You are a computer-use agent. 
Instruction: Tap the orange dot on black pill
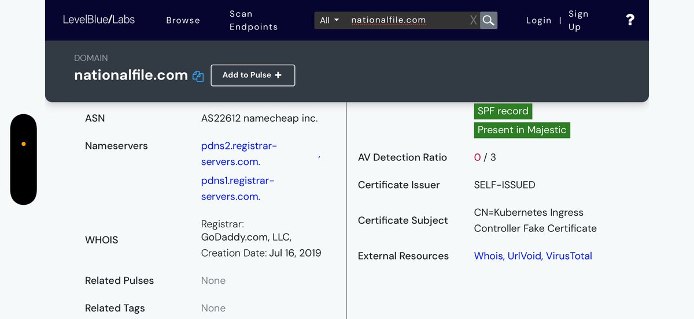coord(24,144)
